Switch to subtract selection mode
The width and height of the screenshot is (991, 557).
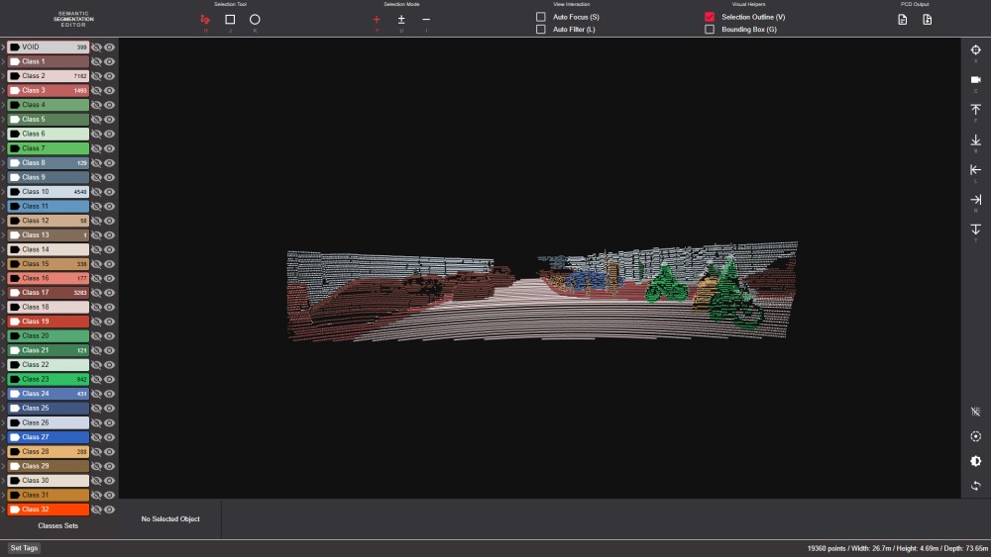426,19
